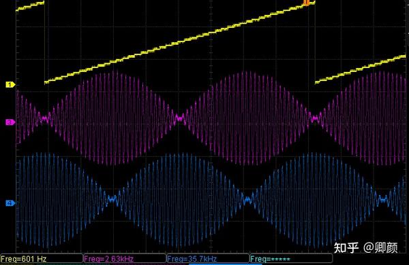Select the yellow channel 1 ground marker
Screen dimensions: 409x265
pos(10,84)
